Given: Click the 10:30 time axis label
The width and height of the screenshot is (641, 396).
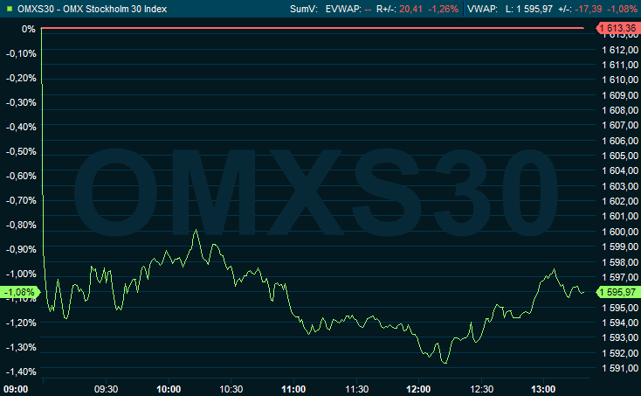Looking at the screenshot, I should 231,389.
